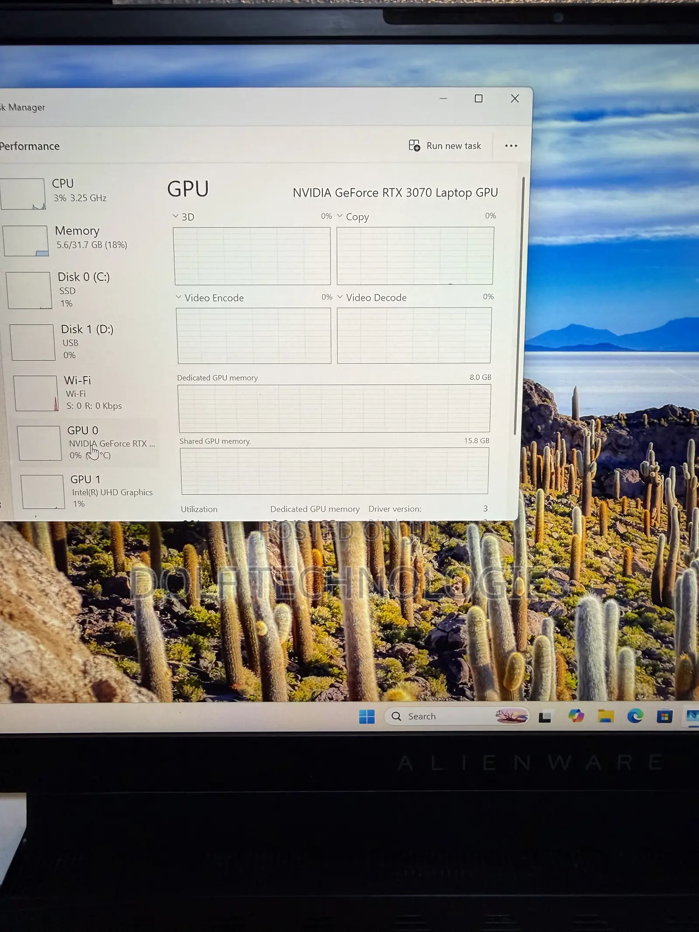The image size is (699, 932).
Task: Select GPU 1 Intel UHD Graphics entry
Action: click(90, 492)
